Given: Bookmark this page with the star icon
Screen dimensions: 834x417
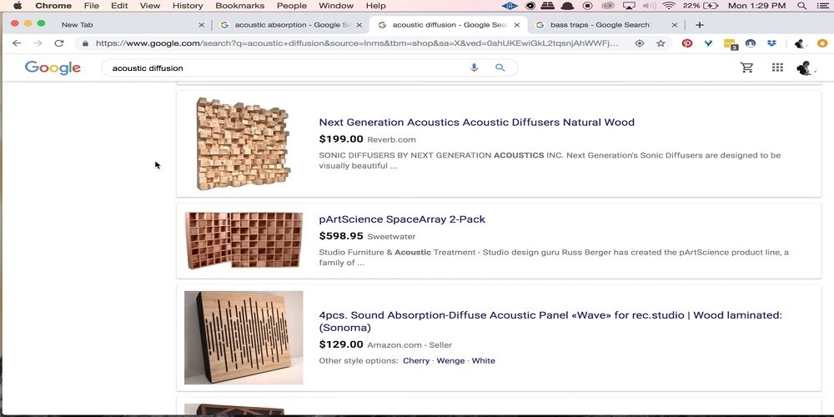Looking at the screenshot, I should 661,43.
